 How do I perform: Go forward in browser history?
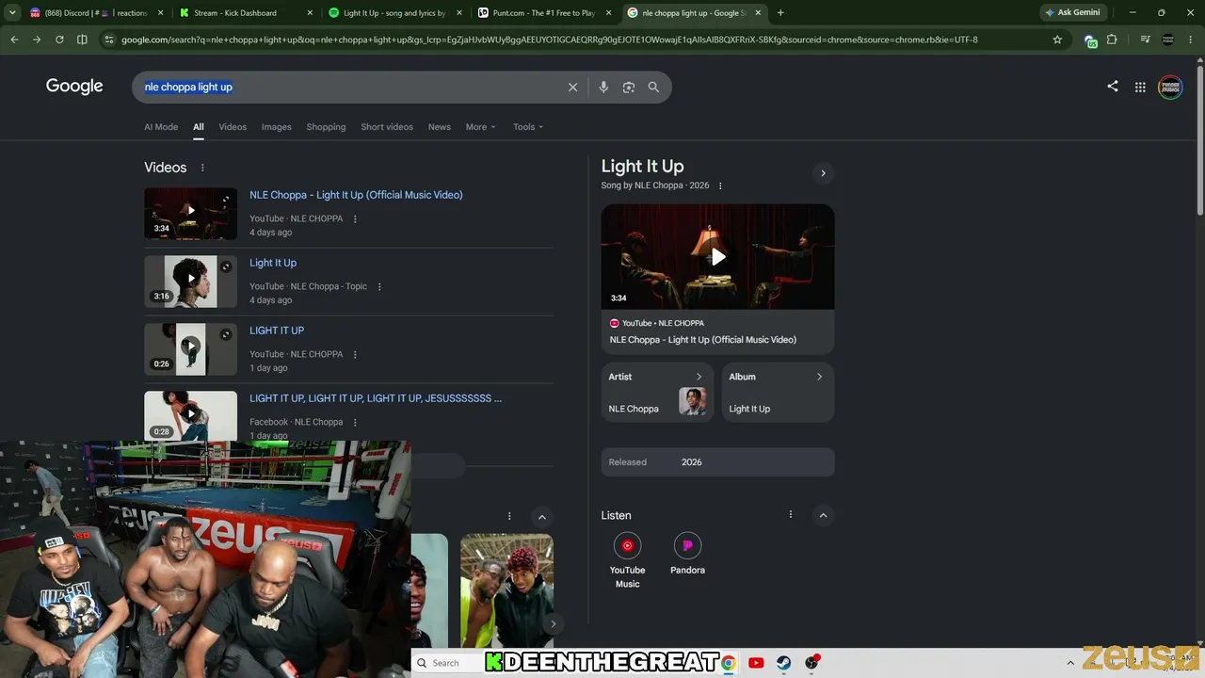pos(37,40)
